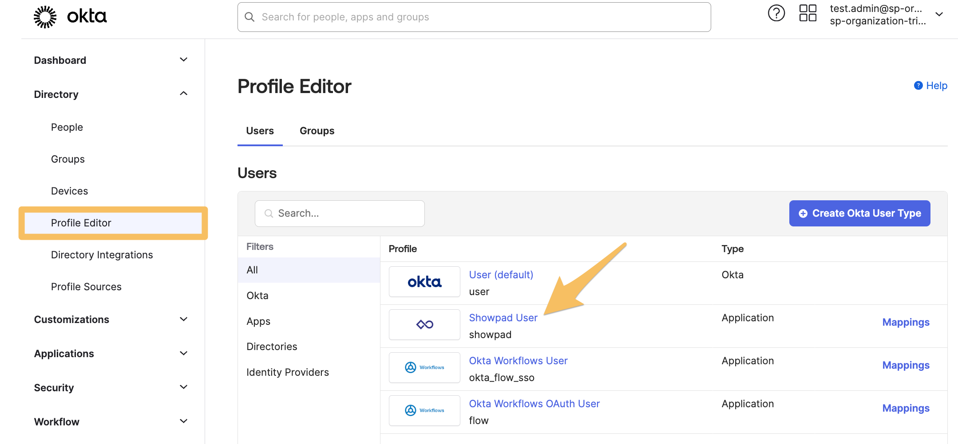Image resolution: width=958 pixels, height=444 pixels.
Task: Click Create Okta User Type button
Action: click(x=859, y=214)
